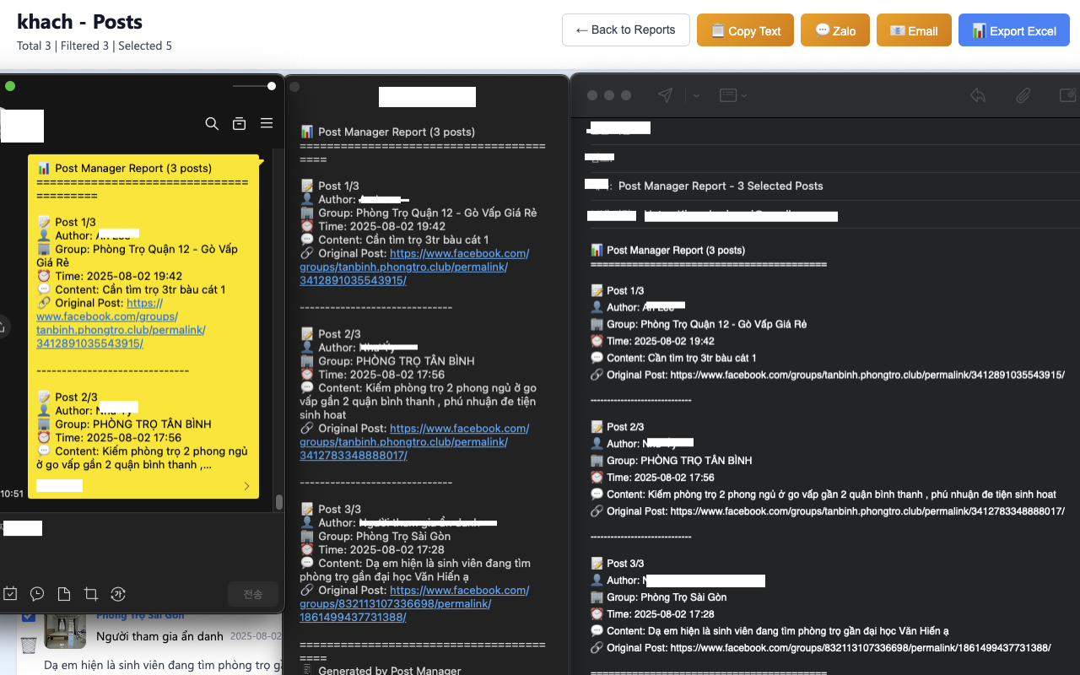Click the search icon in the chat window
This screenshot has width=1080, height=675.
tap(212, 124)
